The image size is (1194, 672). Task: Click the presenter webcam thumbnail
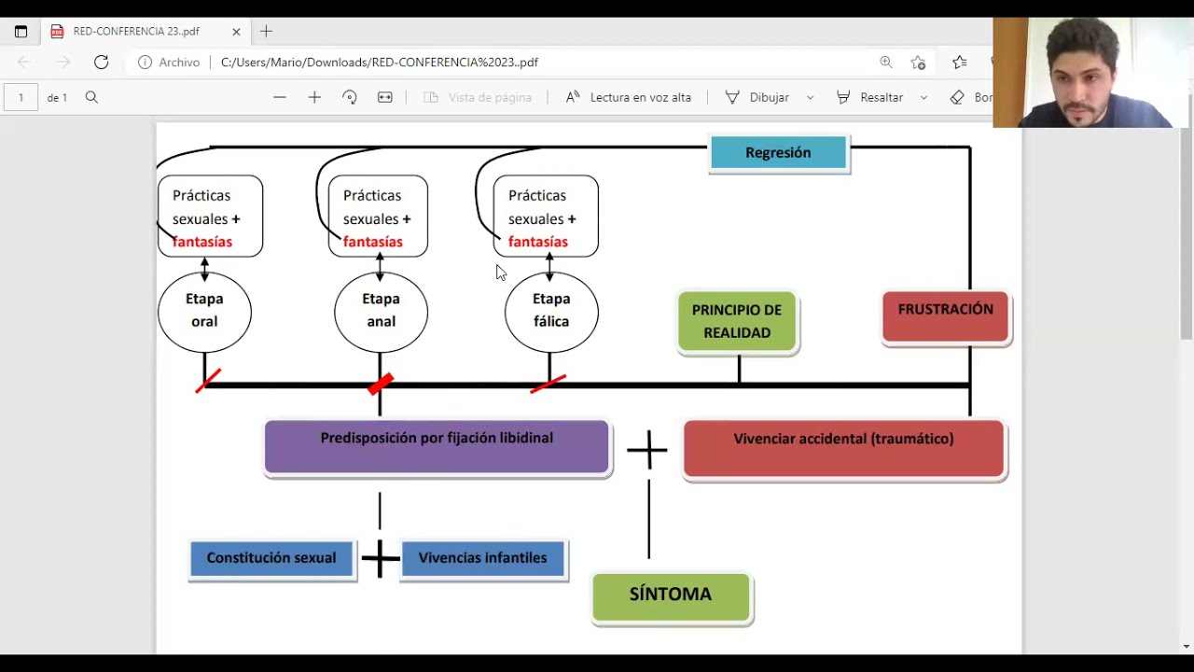(1091, 72)
